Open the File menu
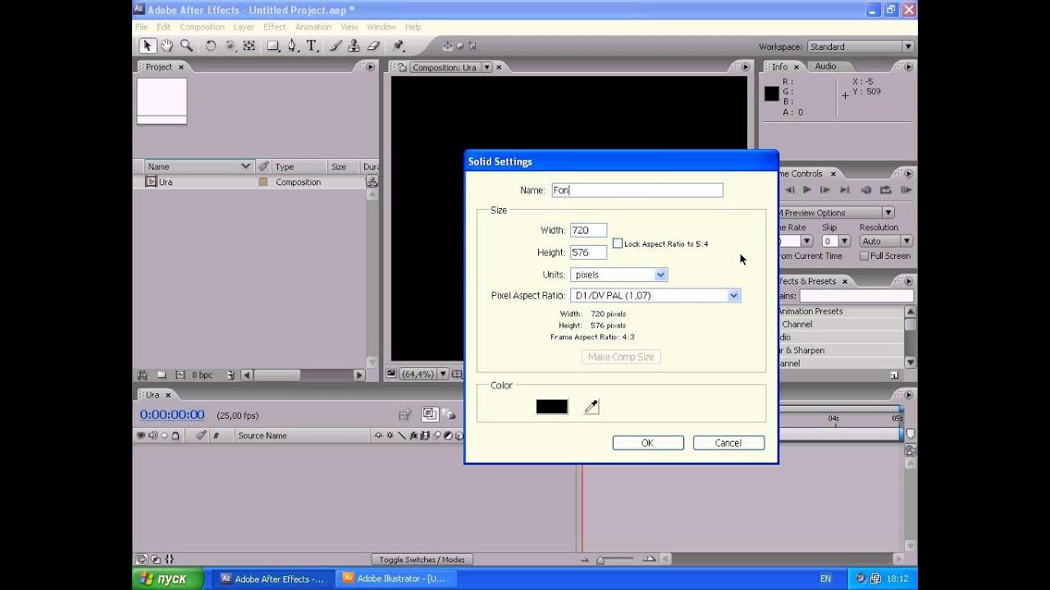The image size is (1050, 590). coord(142,27)
